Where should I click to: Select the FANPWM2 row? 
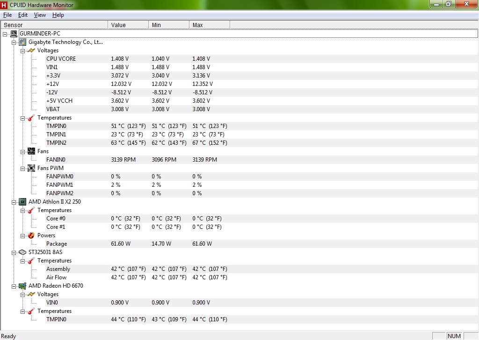click(261, 193)
